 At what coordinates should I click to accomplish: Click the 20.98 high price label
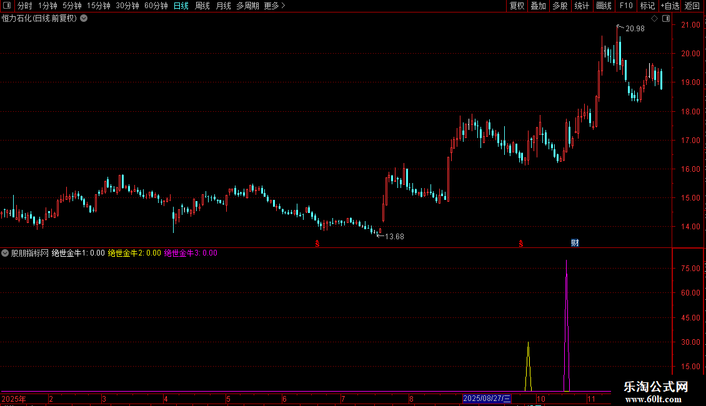(x=635, y=29)
